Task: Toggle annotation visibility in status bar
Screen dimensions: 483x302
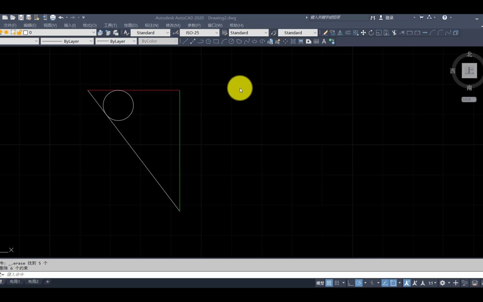Action: pos(407,283)
